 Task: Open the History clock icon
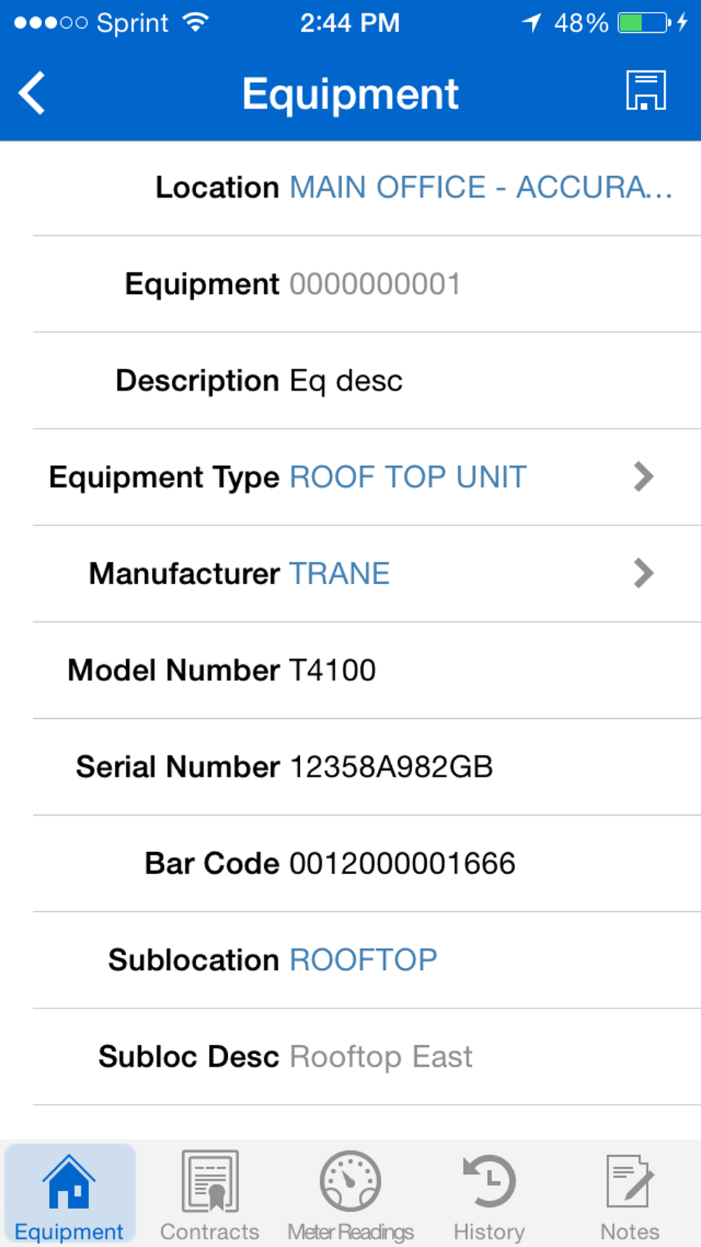tap(489, 1181)
